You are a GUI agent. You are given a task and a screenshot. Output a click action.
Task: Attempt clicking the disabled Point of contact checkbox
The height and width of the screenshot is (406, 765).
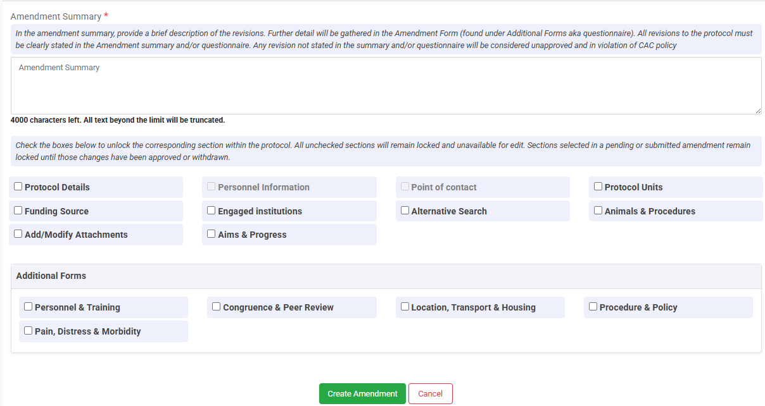[x=405, y=186]
